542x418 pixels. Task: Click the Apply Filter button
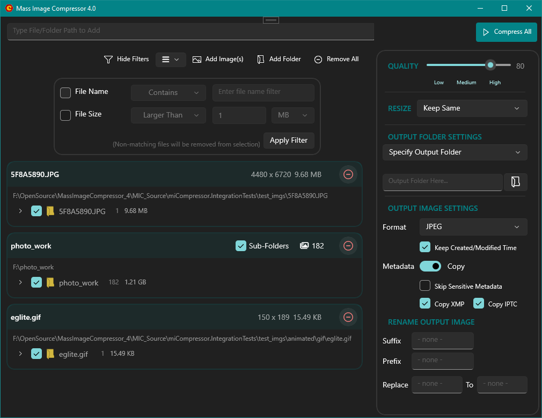point(289,141)
